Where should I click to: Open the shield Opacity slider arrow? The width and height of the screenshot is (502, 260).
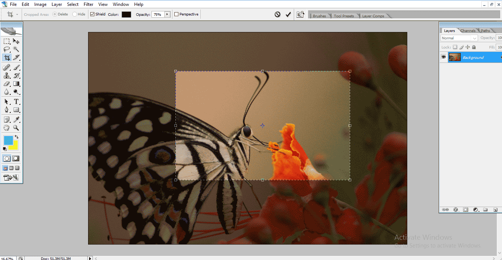(x=167, y=14)
